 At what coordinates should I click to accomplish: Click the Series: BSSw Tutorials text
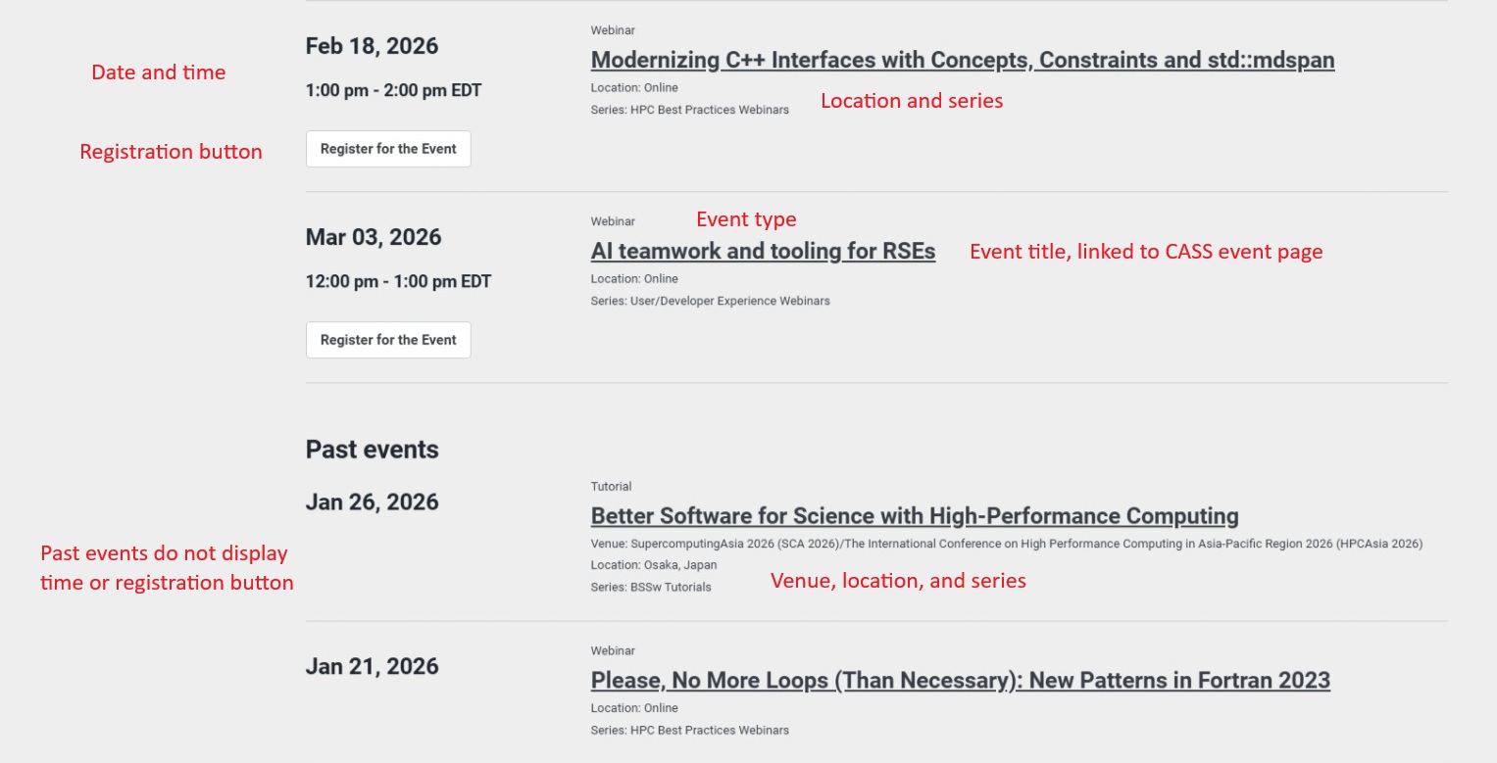(650, 587)
